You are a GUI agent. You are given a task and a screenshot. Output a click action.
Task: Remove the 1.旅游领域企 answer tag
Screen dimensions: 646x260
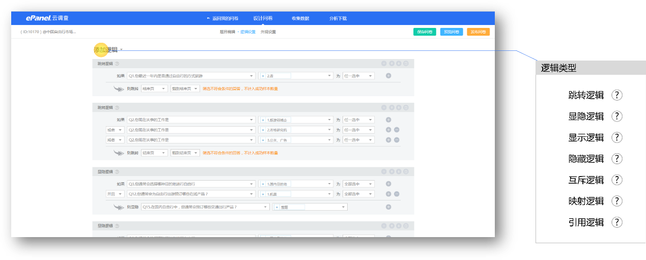point(263,120)
